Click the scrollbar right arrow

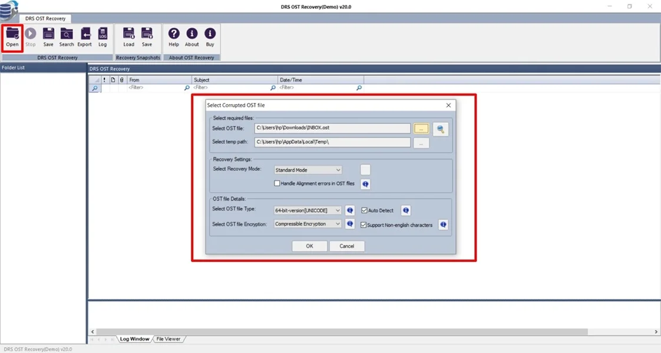[656, 332]
